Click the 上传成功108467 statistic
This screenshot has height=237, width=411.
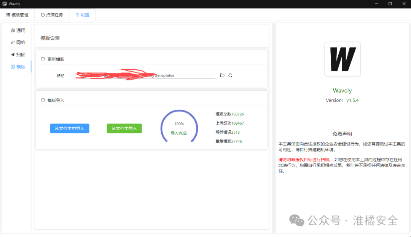click(229, 123)
